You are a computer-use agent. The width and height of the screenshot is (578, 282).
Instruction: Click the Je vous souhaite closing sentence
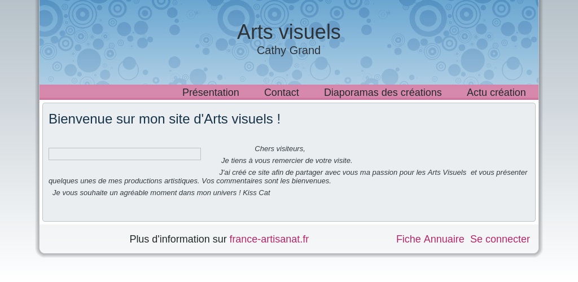point(161,192)
